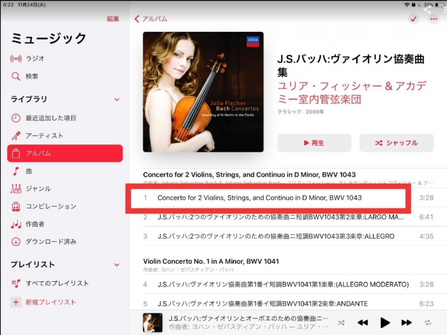Screen dimensions: 447x335
Task: Open the コンピレーション icon
Action: (16, 206)
